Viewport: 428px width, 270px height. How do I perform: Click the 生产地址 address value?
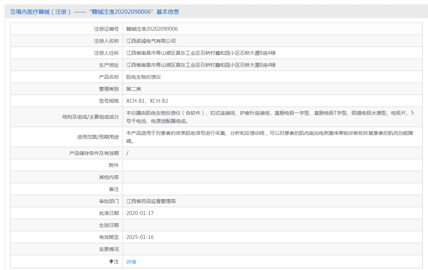[x=201, y=65]
